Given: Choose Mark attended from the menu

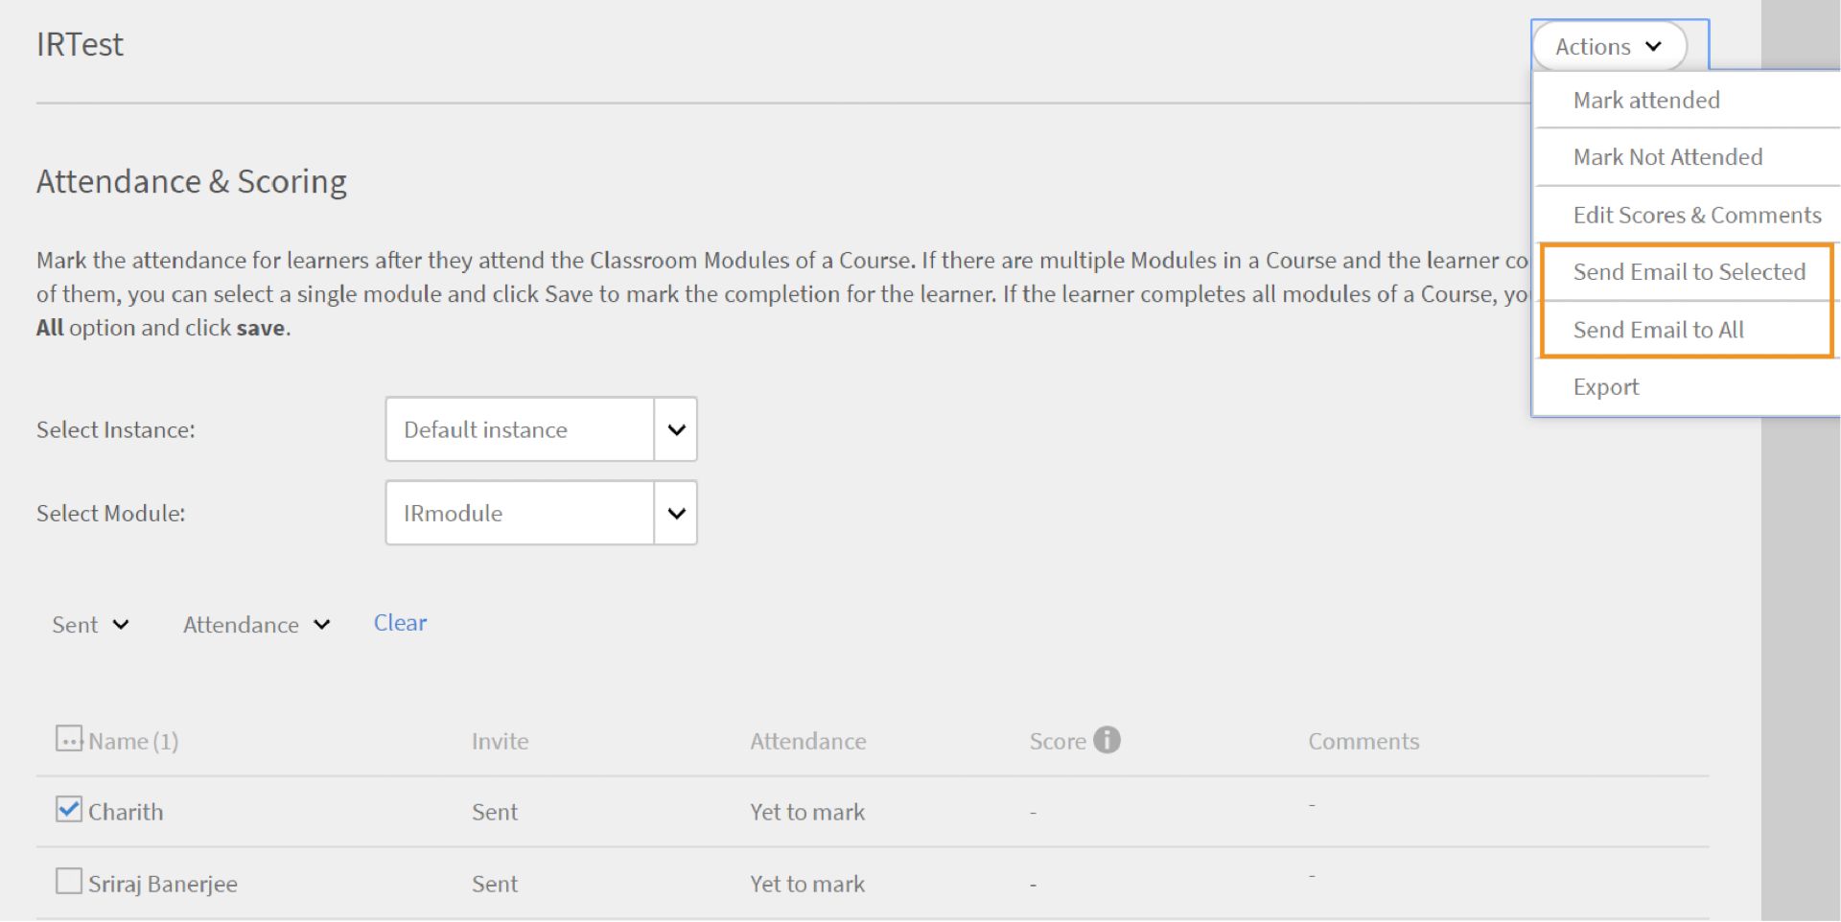Looking at the screenshot, I should (1646, 100).
